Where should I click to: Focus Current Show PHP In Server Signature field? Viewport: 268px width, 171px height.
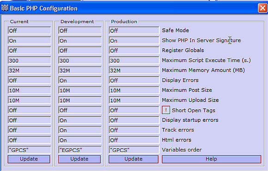29,40
